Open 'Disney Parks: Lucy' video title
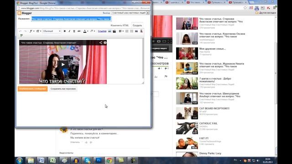292x164 pixels. (x=210, y=153)
